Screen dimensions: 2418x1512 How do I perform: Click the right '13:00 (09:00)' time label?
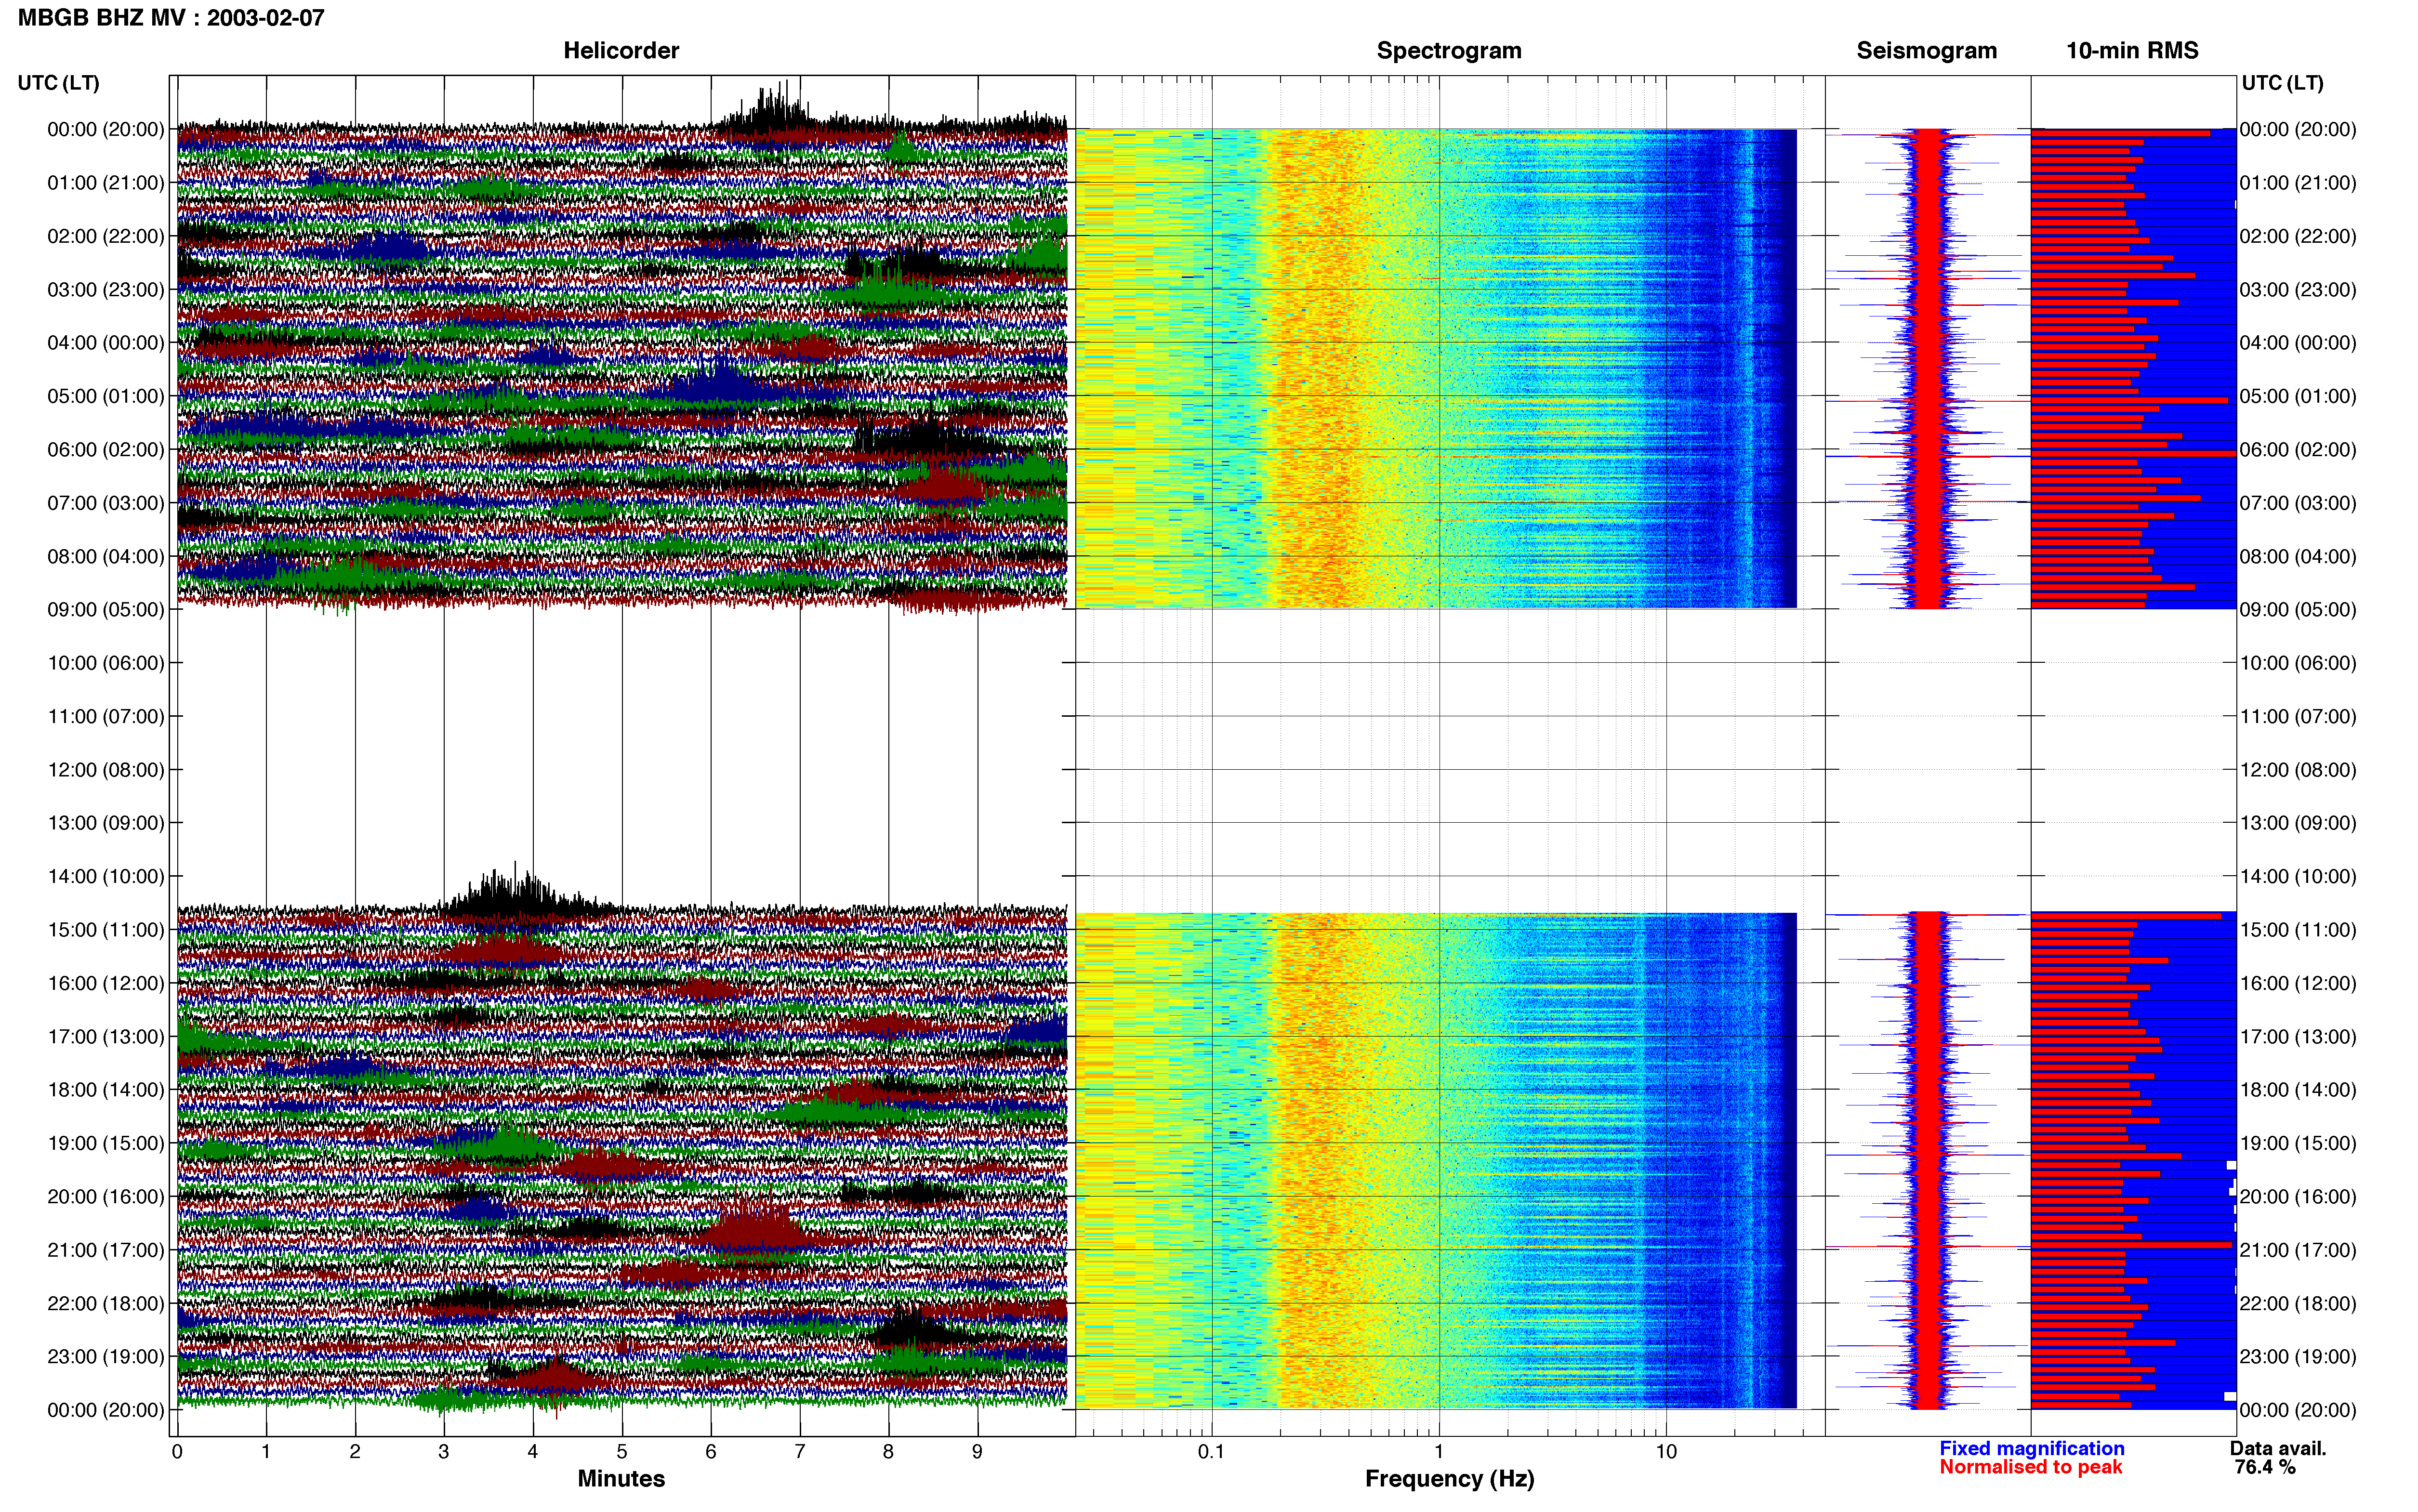pos(2298,822)
